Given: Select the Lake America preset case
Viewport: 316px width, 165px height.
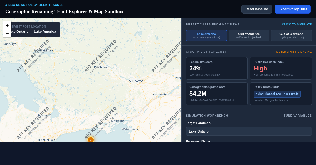Looking at the screenshot, I should pyautogui.click(x=206, y=35).
